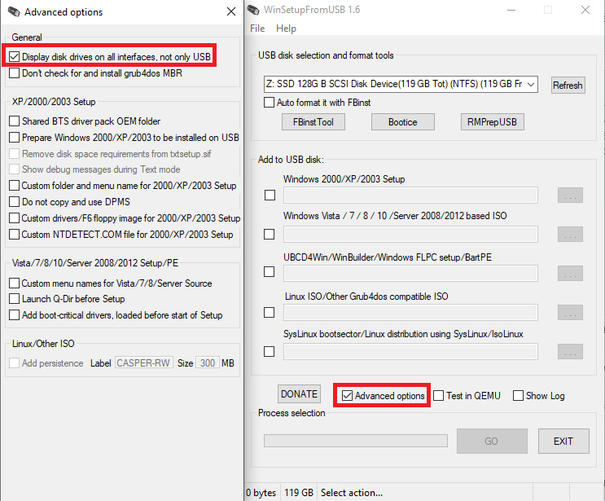The width and height of the screenshot is (605, 501).
Task: Uncheck the Advanced options checkbox
Action: tap(347, 396)
